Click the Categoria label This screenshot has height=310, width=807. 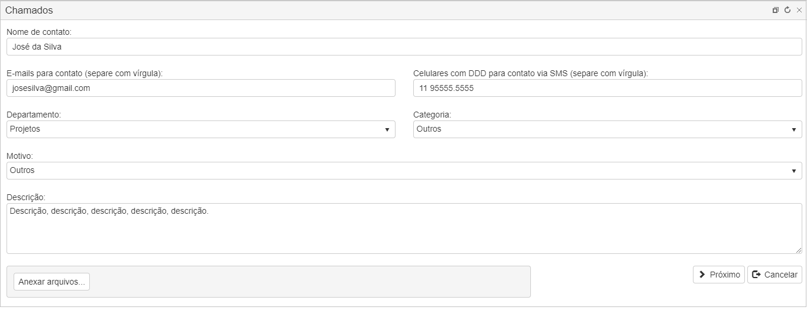pos(432,115)
